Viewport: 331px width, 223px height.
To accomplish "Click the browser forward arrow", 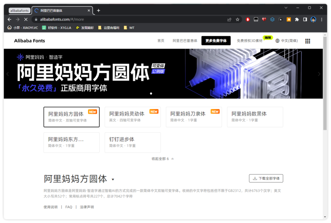I will point(17,19).
